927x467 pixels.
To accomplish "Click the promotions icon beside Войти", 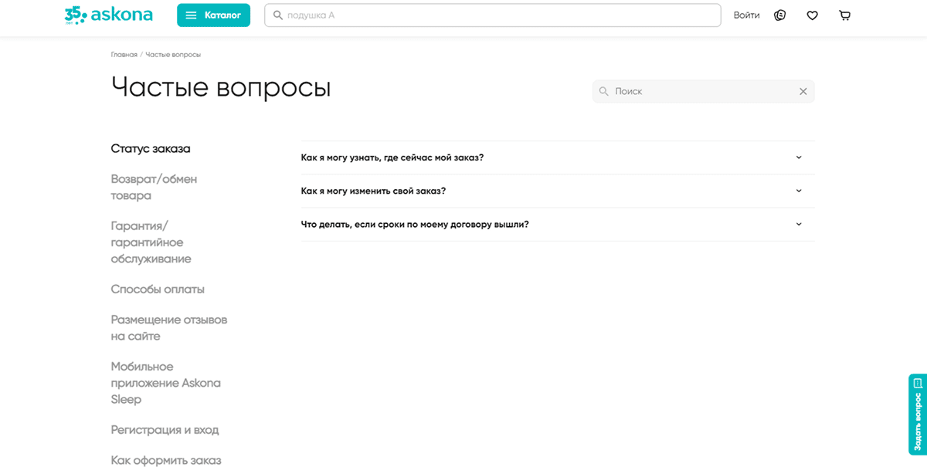I will (779, 15).
